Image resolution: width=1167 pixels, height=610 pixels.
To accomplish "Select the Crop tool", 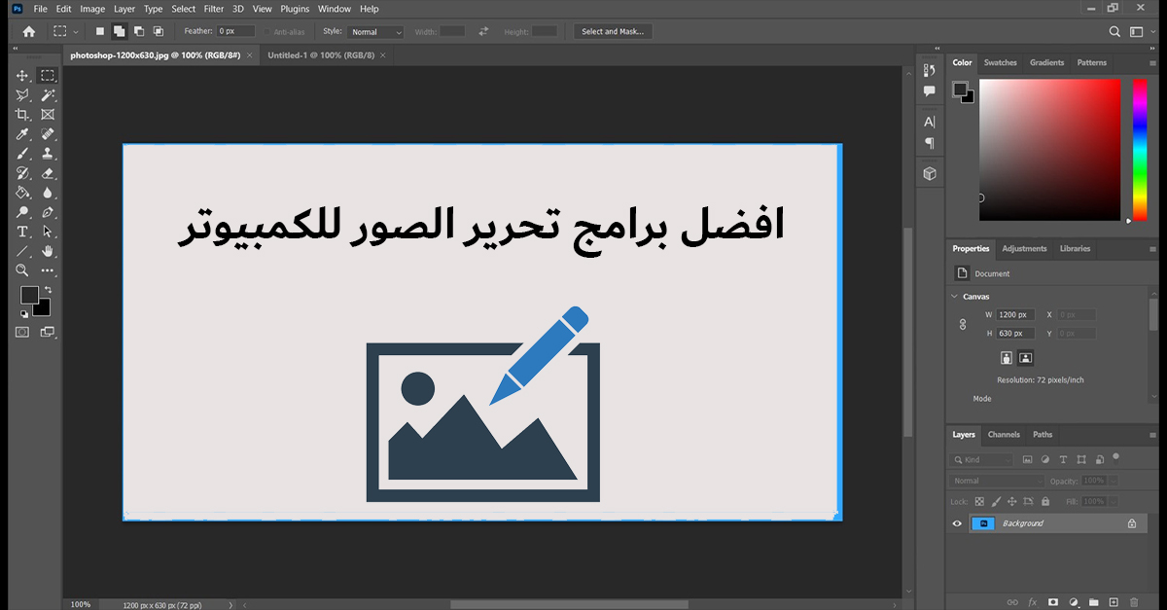I will [22, 115].
